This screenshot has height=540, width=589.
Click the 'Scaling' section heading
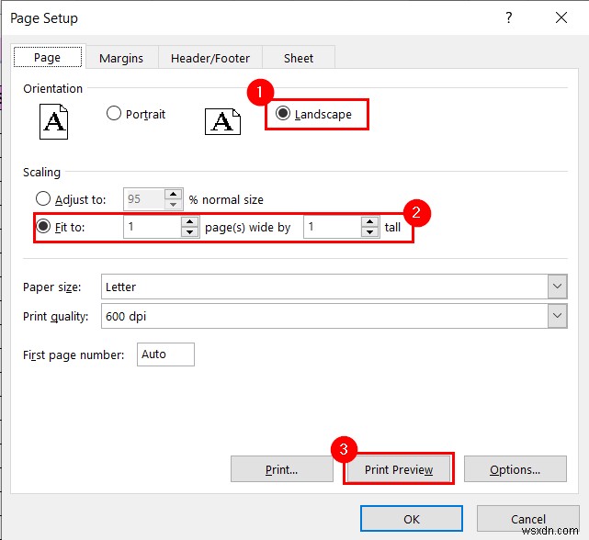point(41,173)
